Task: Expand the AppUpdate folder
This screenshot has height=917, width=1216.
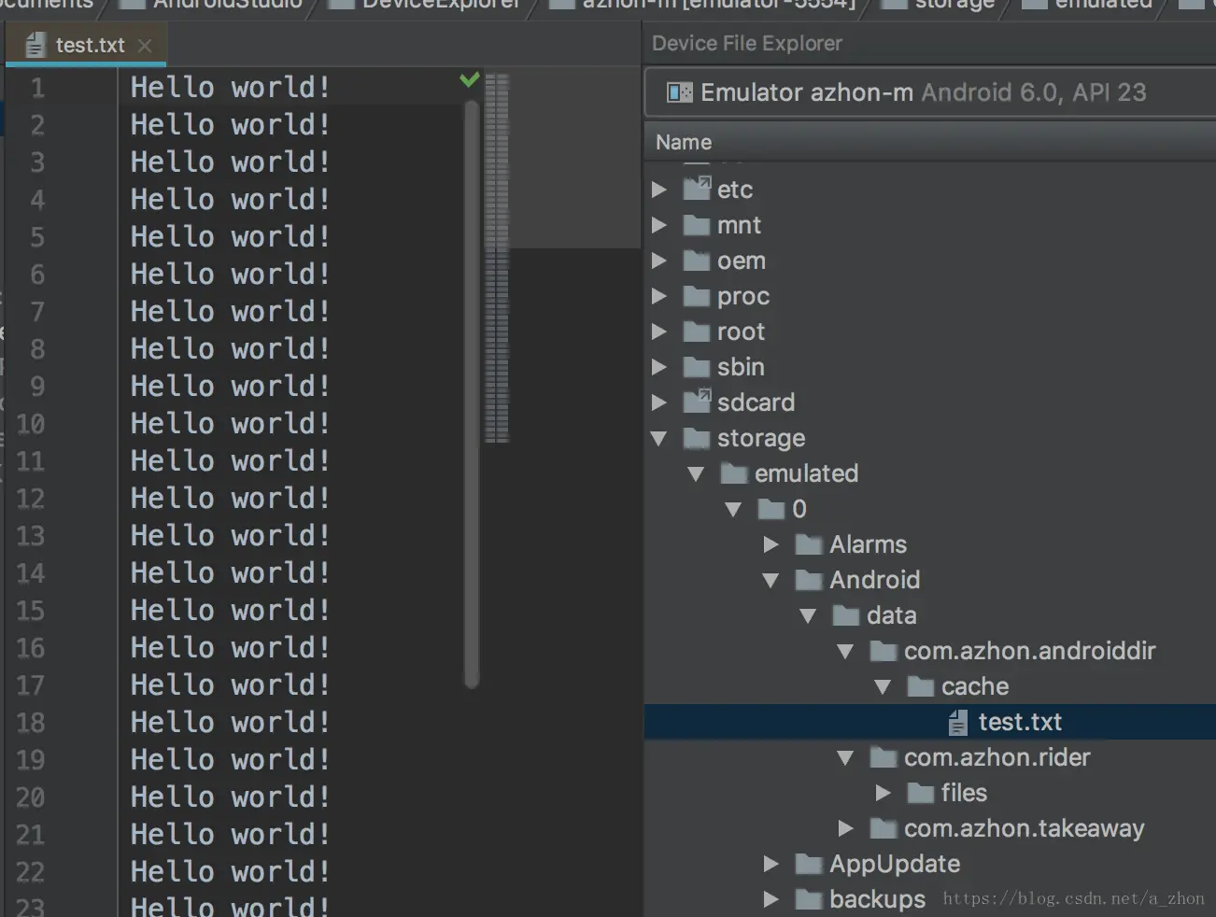Action: tap(771, 864)
